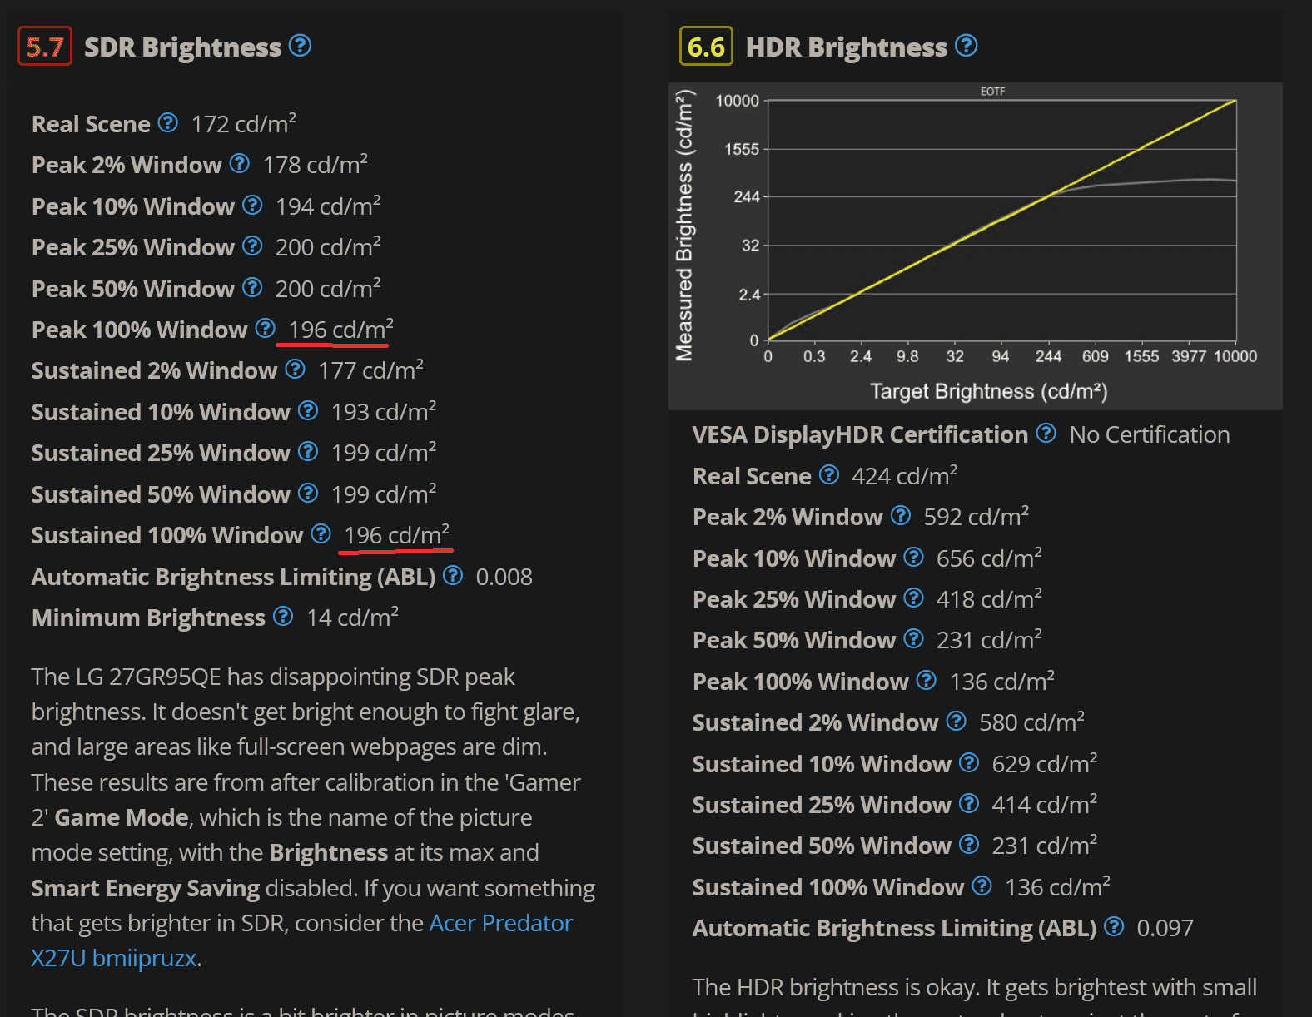Open help icon for SDR Peak 100% Window
Viewport: 1312px width, 1017px height.
[x=266, y=329]
